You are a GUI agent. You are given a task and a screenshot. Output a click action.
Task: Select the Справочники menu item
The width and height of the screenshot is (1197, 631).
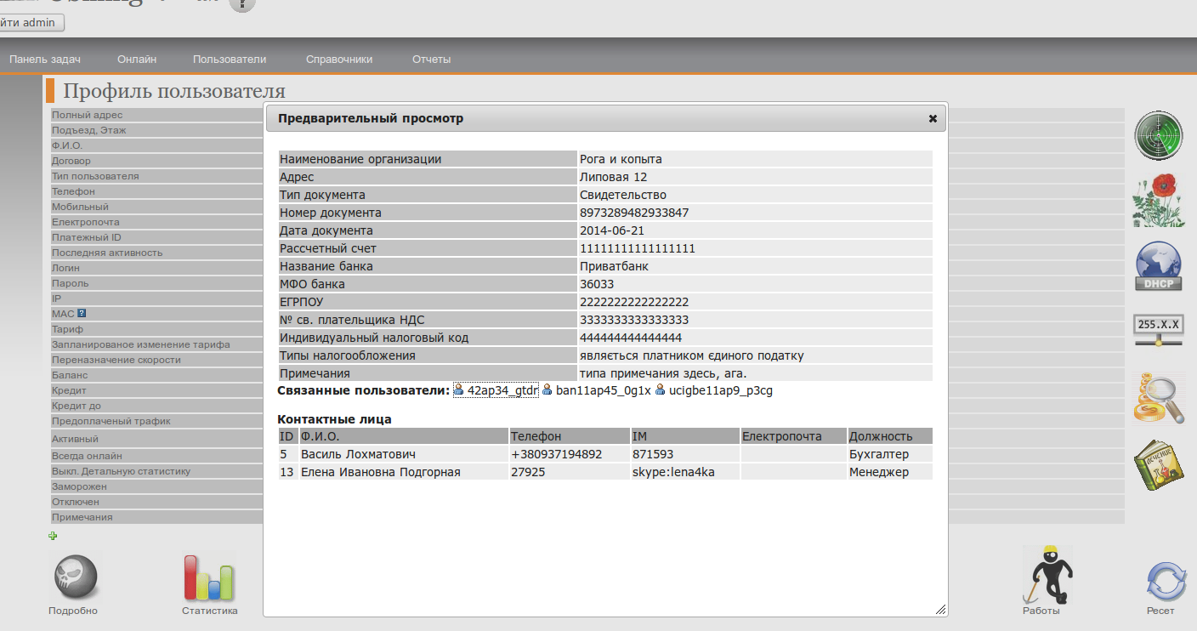[x=339, y=60]
